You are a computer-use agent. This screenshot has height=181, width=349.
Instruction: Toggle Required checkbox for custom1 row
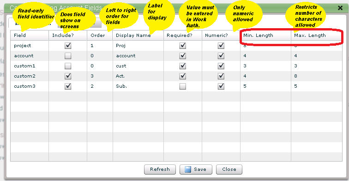click(183, 66)
